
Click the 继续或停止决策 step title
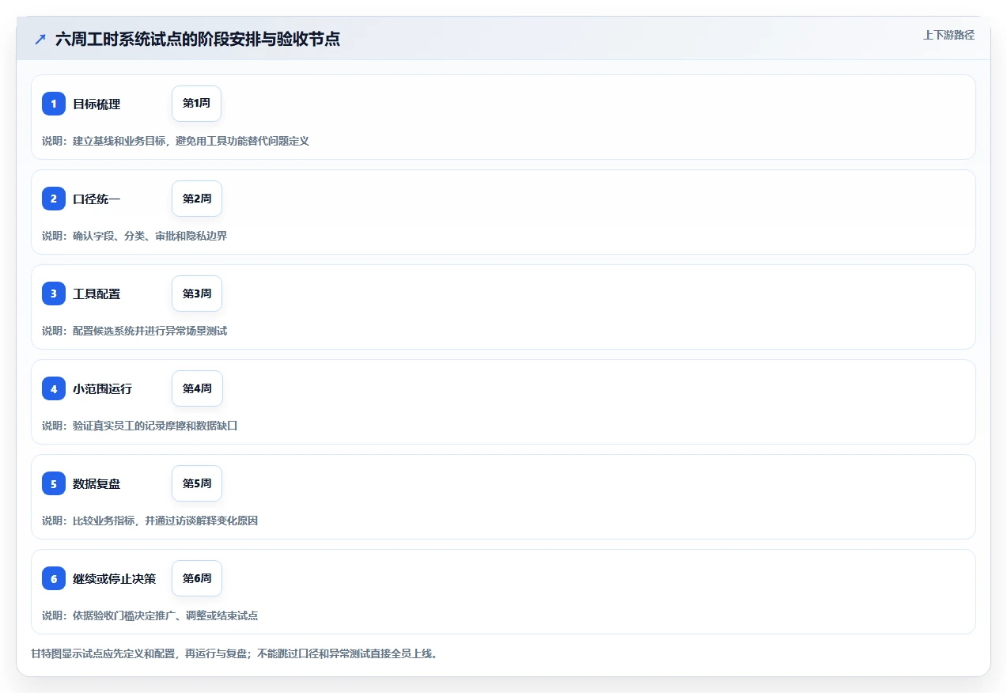point(115,578)
